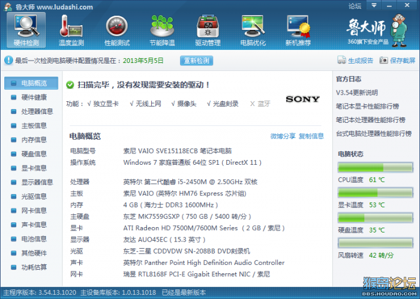Image resolution: width=420 pixels, height=299 pixels.
Task: Open the 性能测试 gauge icon
Action: click(117, 30)
